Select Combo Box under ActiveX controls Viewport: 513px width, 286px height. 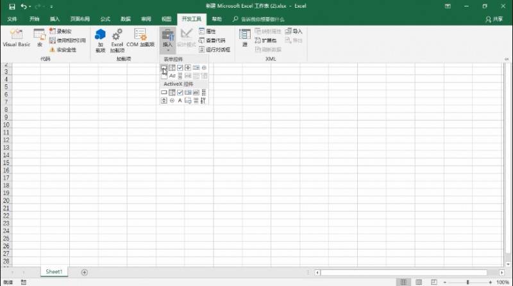tap(172, 92)
